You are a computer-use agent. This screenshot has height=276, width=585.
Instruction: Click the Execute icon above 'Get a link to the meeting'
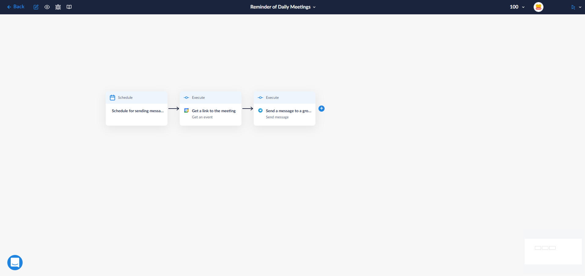point(186,98)
